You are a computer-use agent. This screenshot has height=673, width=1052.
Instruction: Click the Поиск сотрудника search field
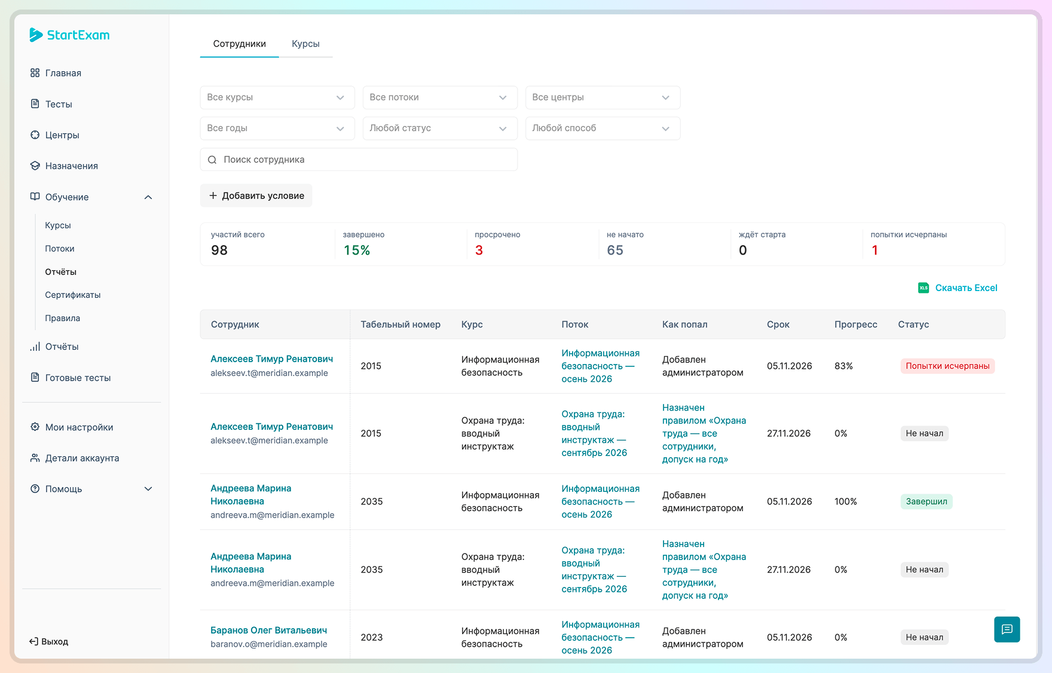(359, 160)
